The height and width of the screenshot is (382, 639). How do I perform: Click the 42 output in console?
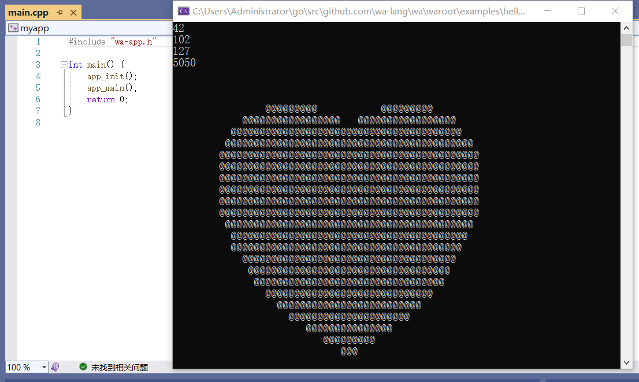179,28
